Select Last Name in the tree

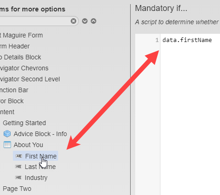(x=40, y=167)
